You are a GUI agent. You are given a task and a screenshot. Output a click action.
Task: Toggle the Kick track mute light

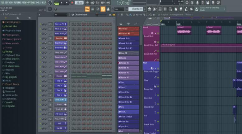pyautogui.click(x=158, y=68)
